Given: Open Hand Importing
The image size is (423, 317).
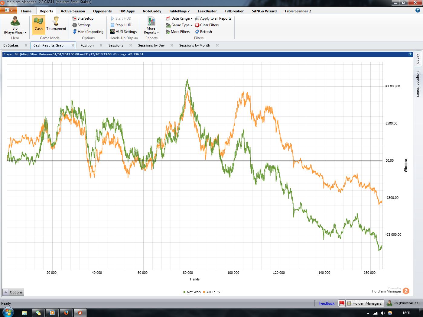Looking at the screenshot, I should [88, 32].
